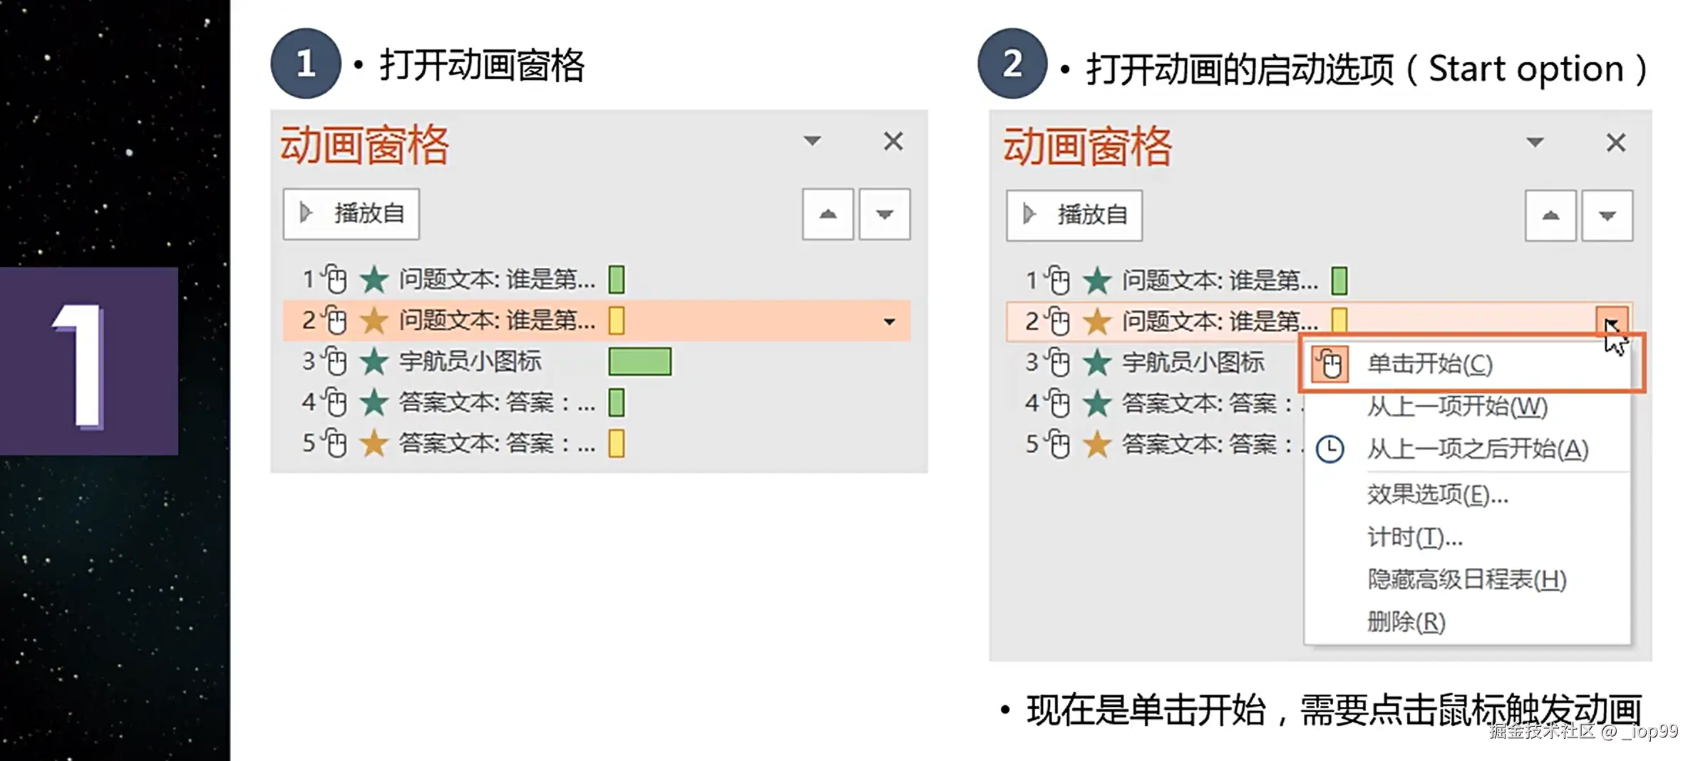The height and width of the screenshot is (761, 1698).
Task: Open 计时(T)... timing dialog
Action: [1414, 537]
